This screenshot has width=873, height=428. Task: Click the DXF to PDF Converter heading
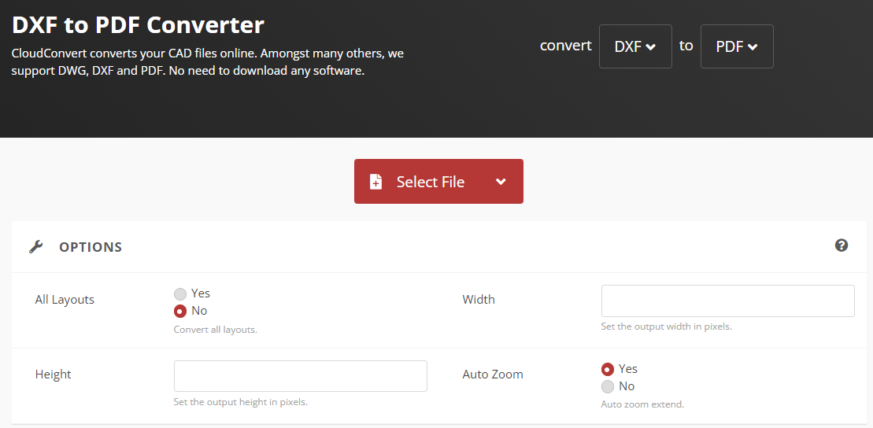point(138,25)
